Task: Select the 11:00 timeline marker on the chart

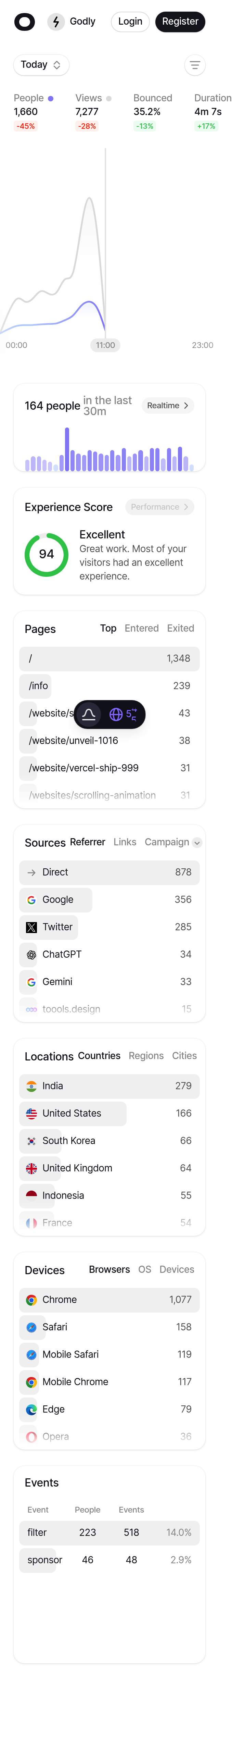Action: pyautogui.click(x=105, y=345)
